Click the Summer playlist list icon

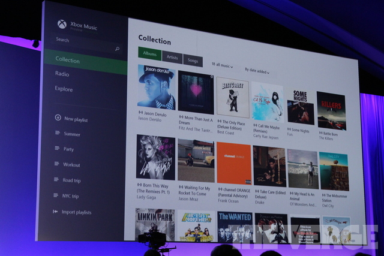(x=58, y=133)
